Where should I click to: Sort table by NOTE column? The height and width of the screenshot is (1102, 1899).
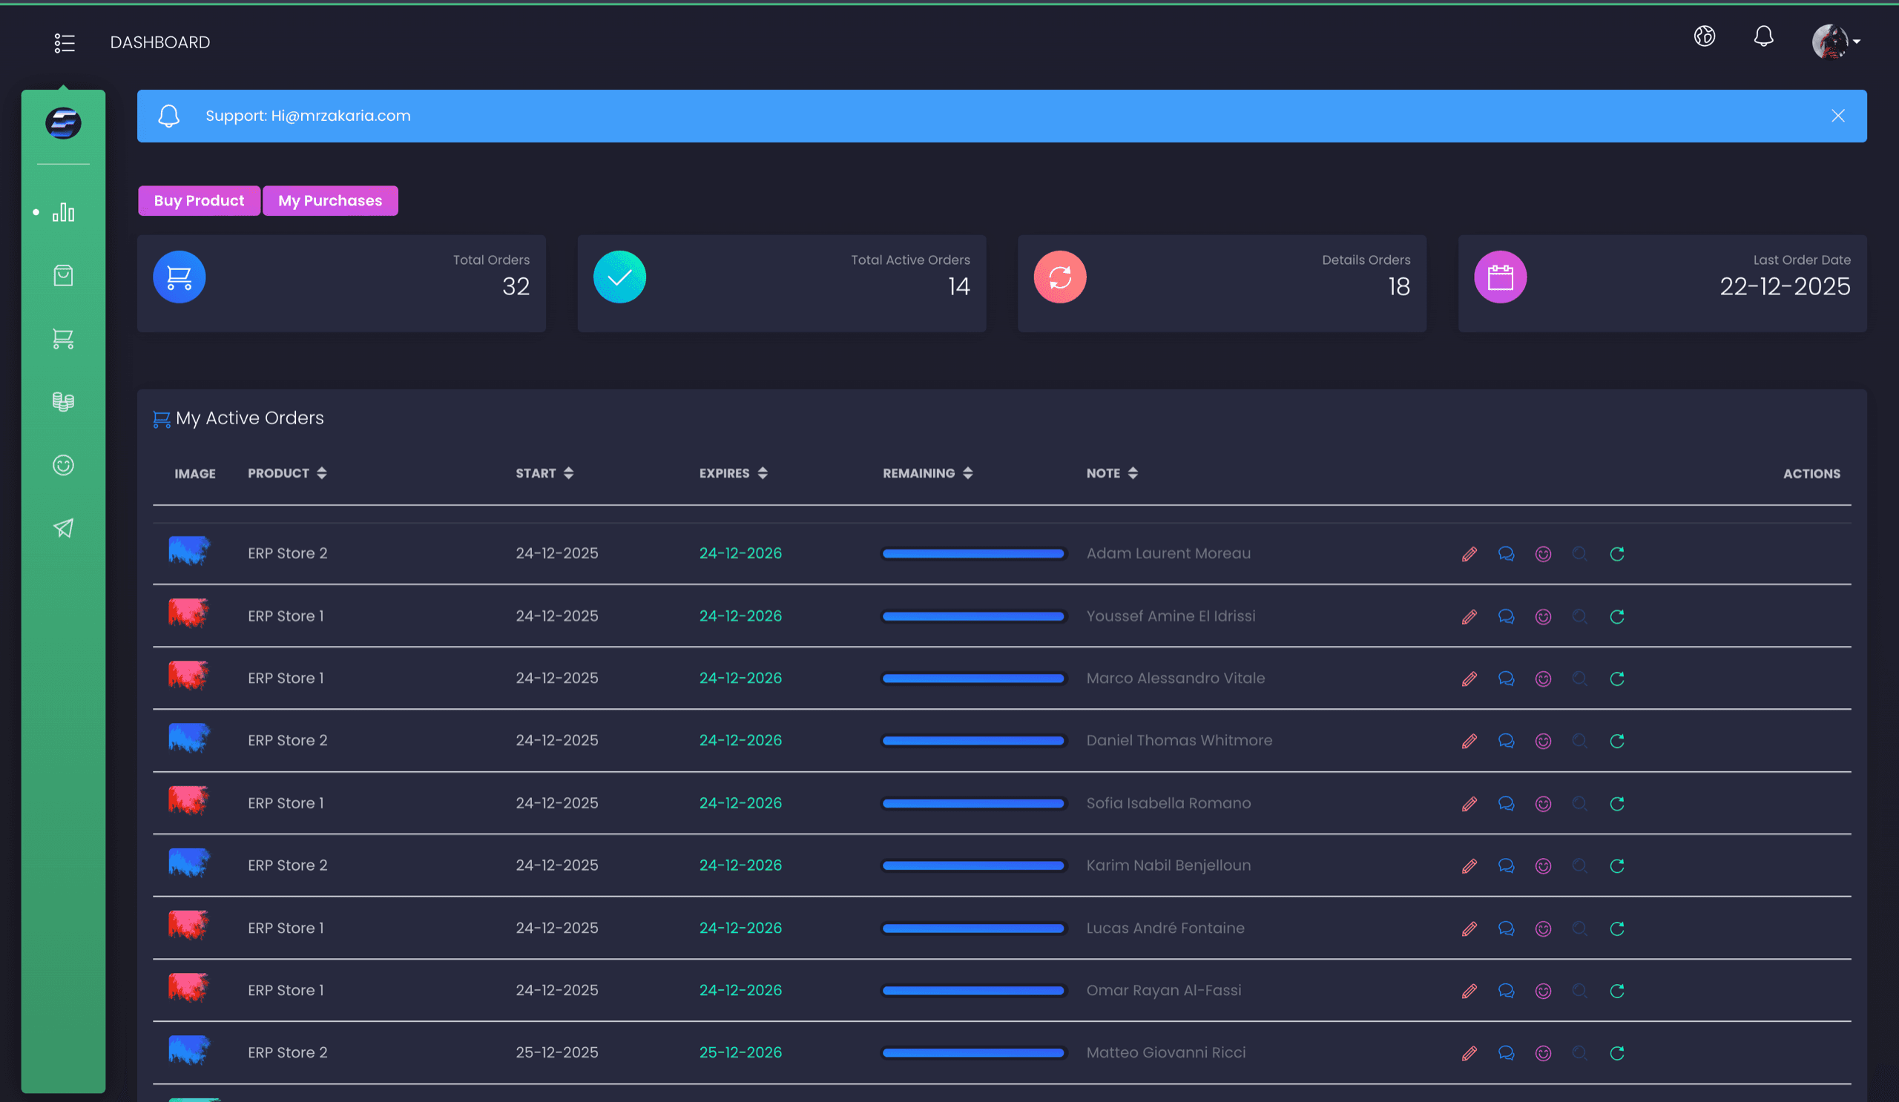tap(1111, 473)
